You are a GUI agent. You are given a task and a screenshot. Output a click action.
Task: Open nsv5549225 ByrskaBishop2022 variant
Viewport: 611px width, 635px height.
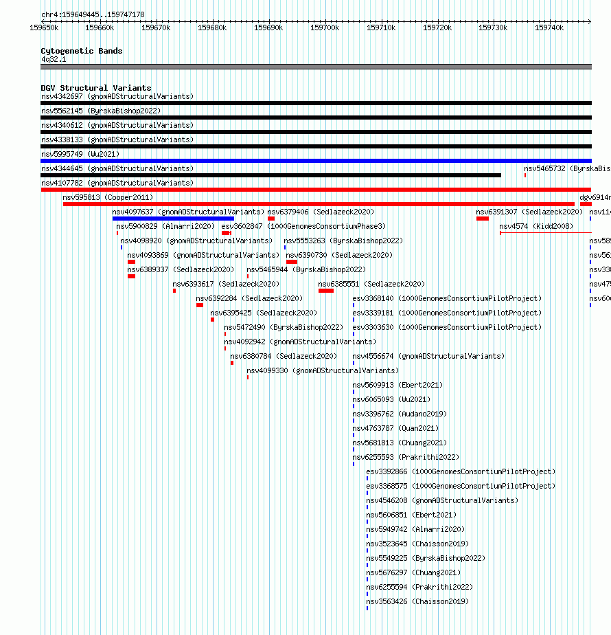point(426,559)
